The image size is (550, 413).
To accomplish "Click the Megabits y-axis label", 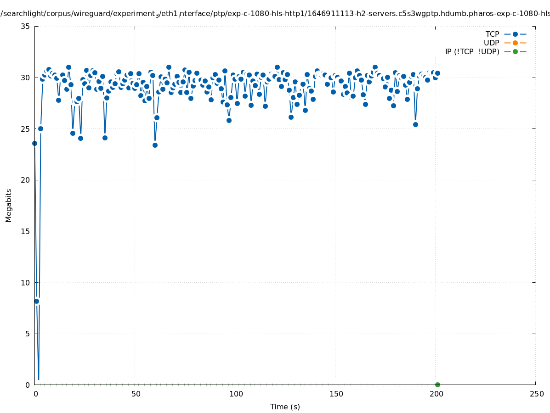I will coord(9,205).
